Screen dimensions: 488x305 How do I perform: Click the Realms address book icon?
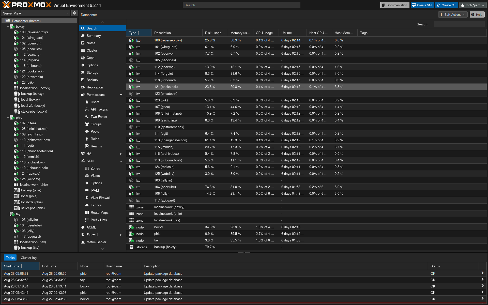pos(87,146)
